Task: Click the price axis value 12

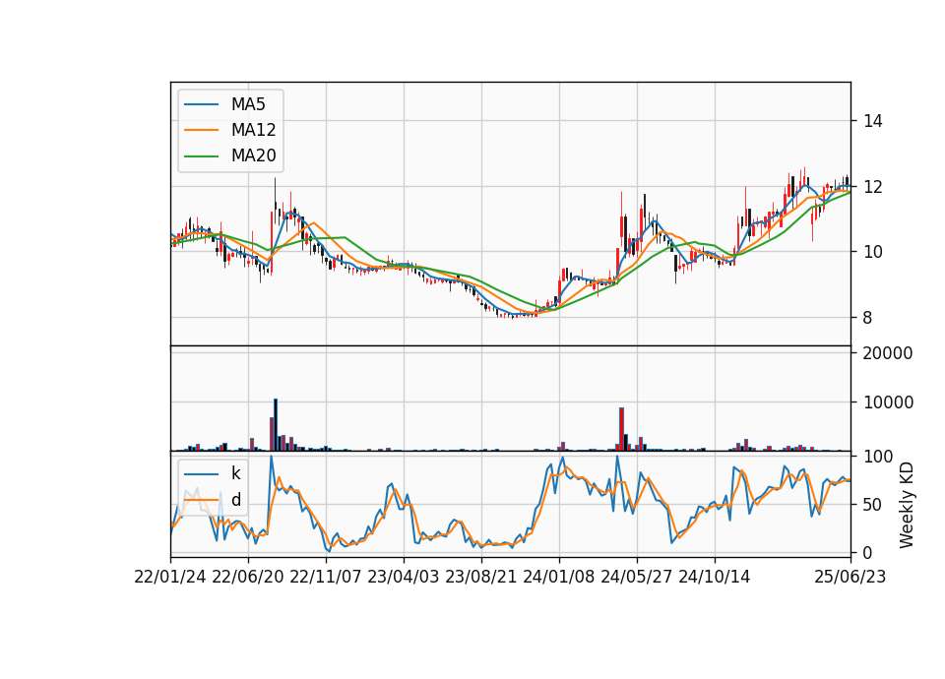Action: click(873, 187)
